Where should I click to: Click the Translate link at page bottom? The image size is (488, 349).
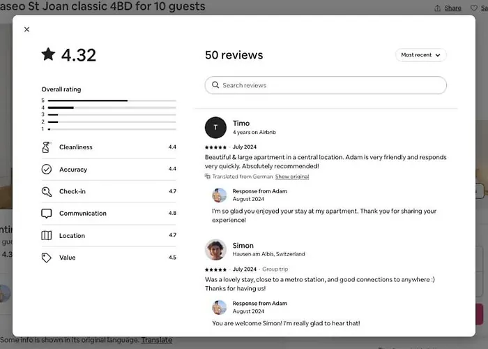click(157, 340)
